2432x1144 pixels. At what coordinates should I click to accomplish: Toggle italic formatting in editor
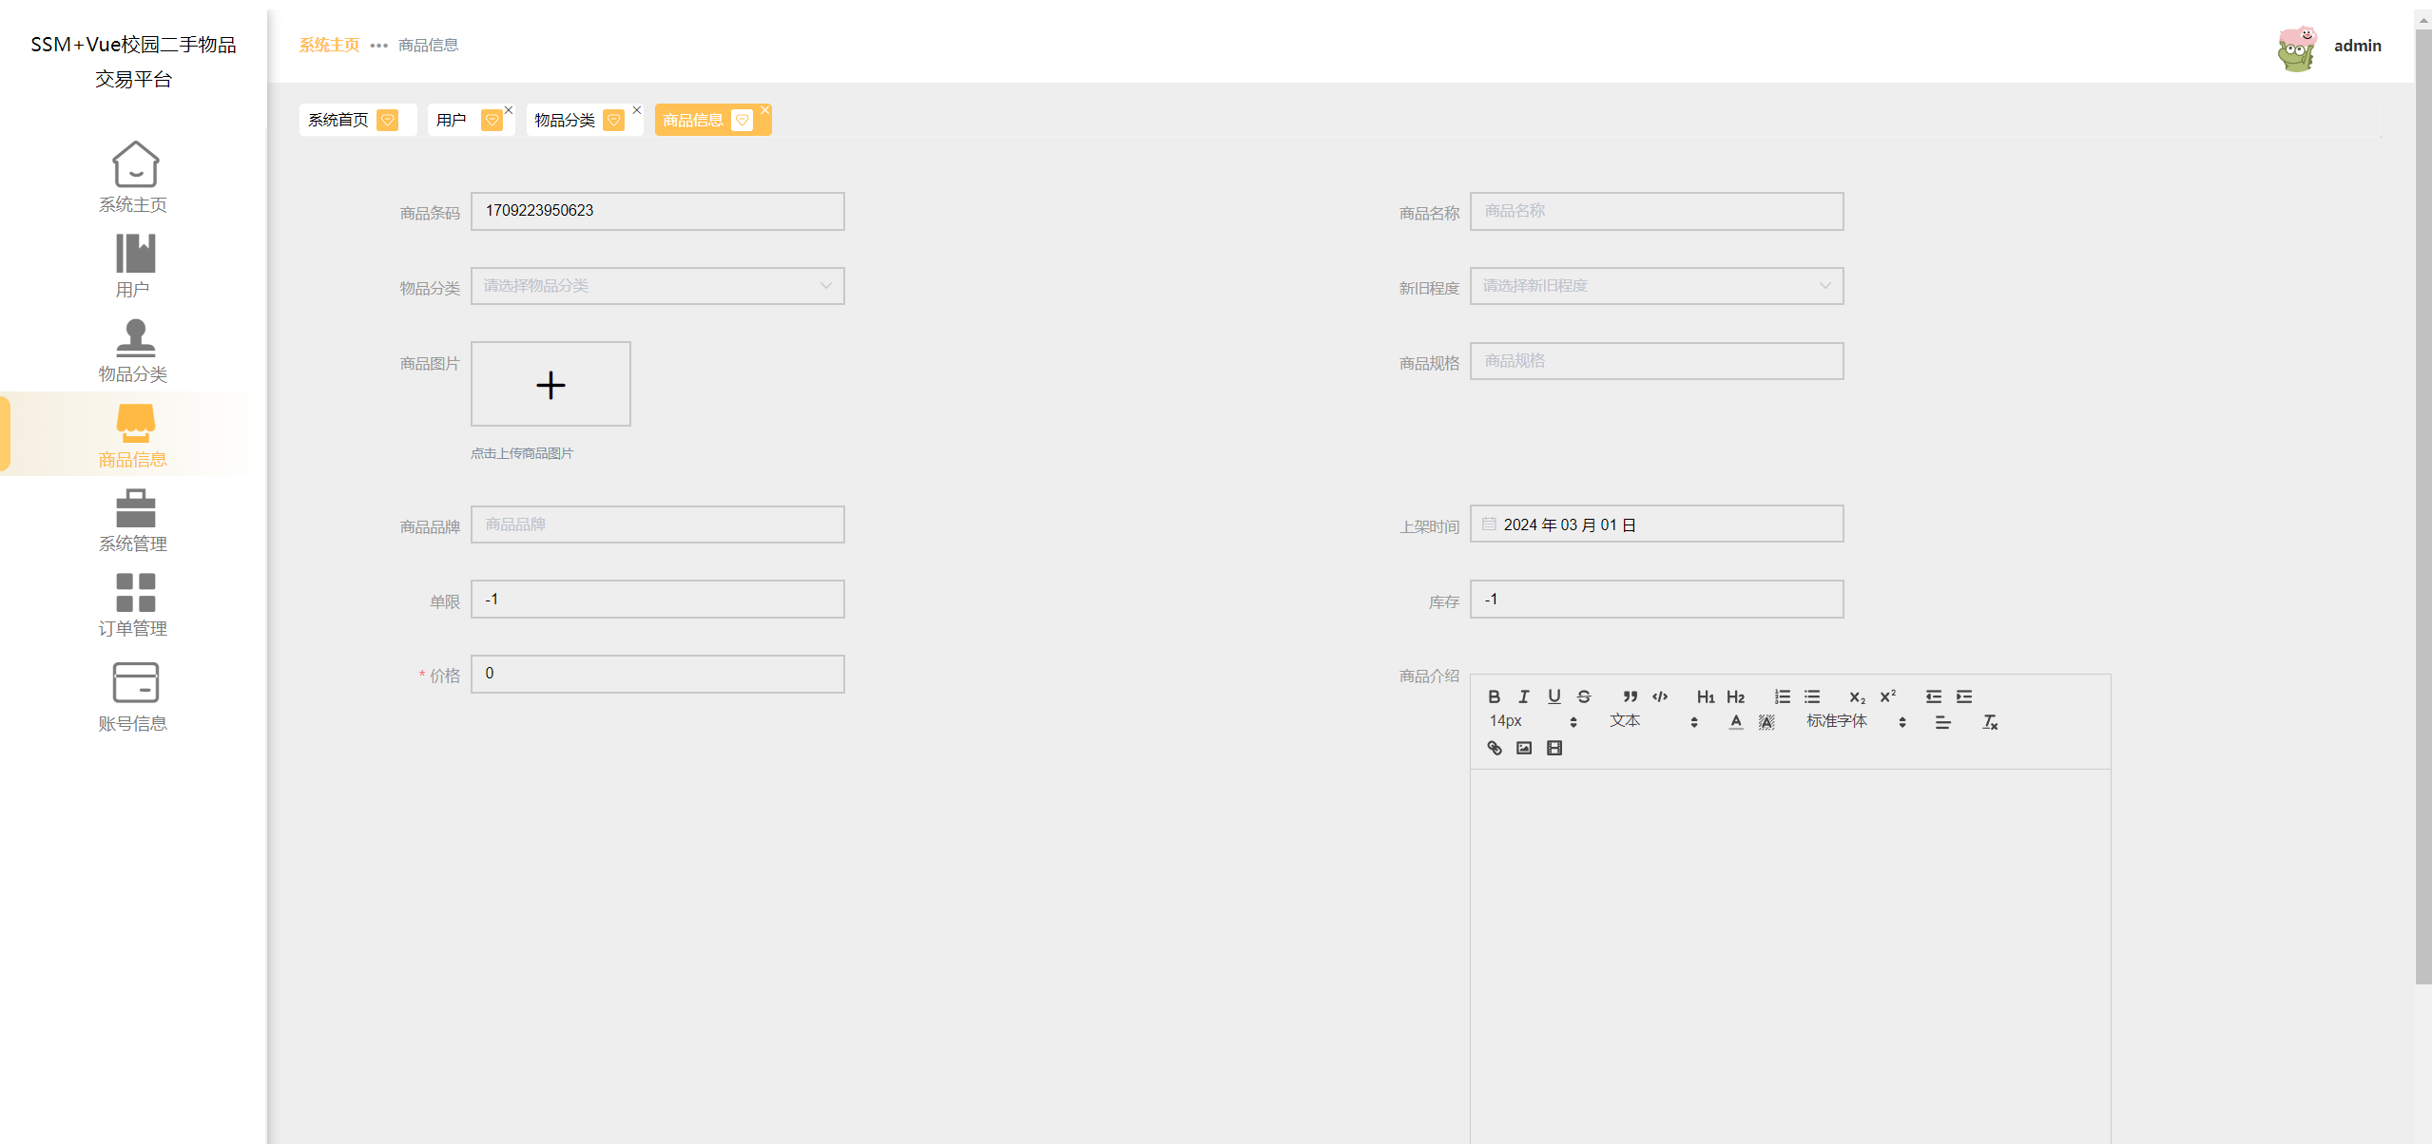coord(1524,696)
